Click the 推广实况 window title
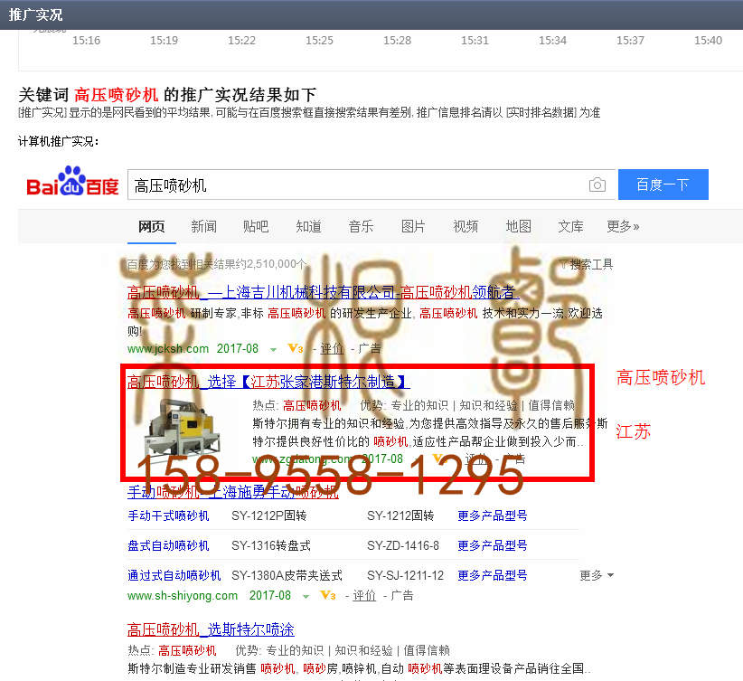 (35, 14)
